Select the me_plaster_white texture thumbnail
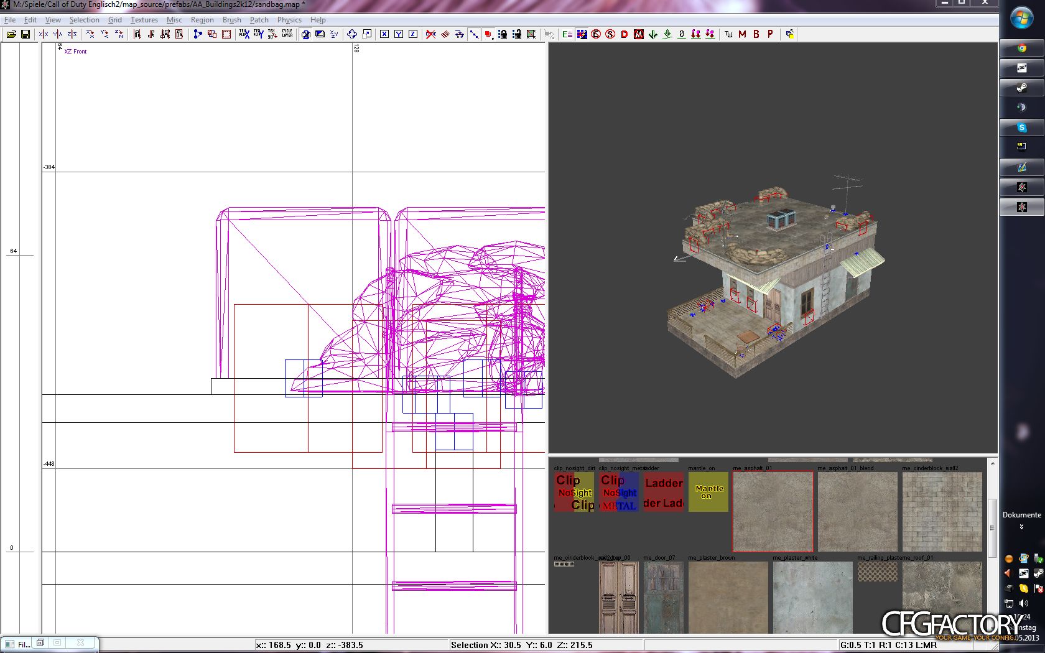The width and height of the screenshot is (1045, 653). pyautogui.click(x=813, y=598)
